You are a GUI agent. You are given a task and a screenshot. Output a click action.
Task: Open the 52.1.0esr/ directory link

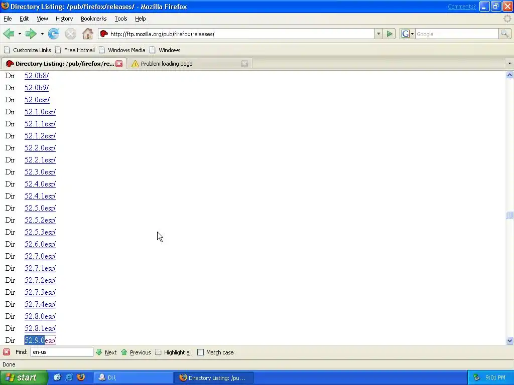40,112
